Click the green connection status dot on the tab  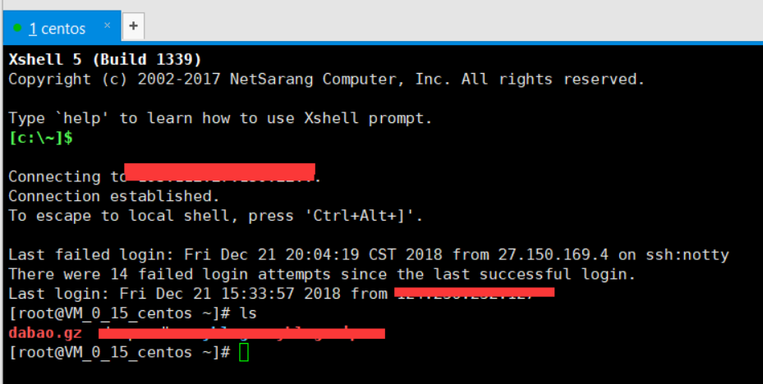[x=17, y=28]
